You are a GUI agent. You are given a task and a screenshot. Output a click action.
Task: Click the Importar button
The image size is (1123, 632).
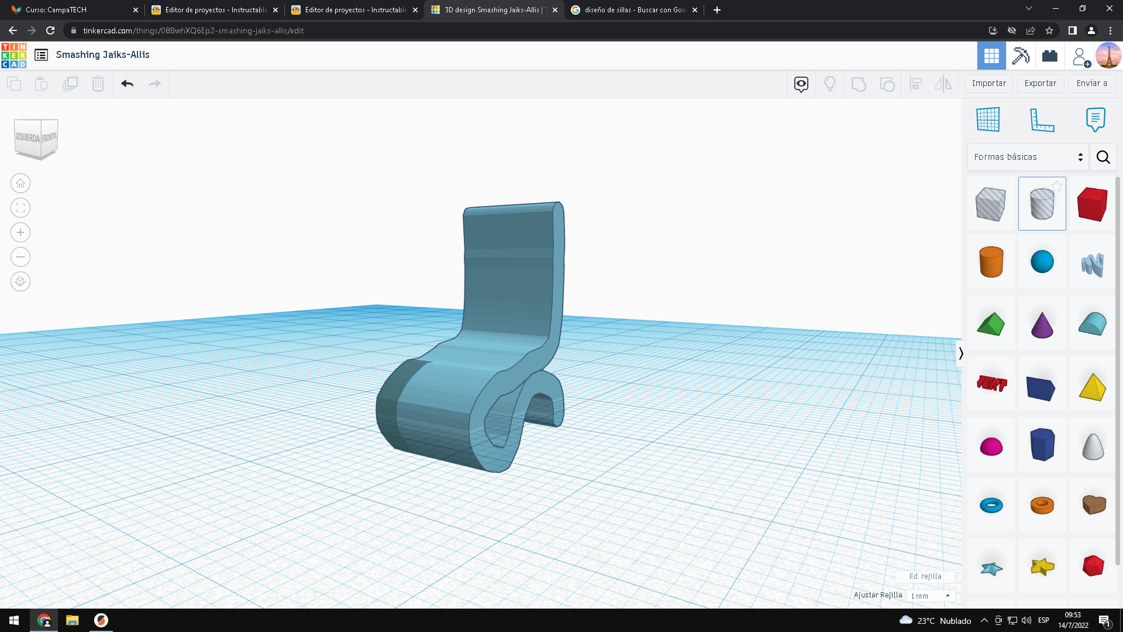tap(989, 83)
